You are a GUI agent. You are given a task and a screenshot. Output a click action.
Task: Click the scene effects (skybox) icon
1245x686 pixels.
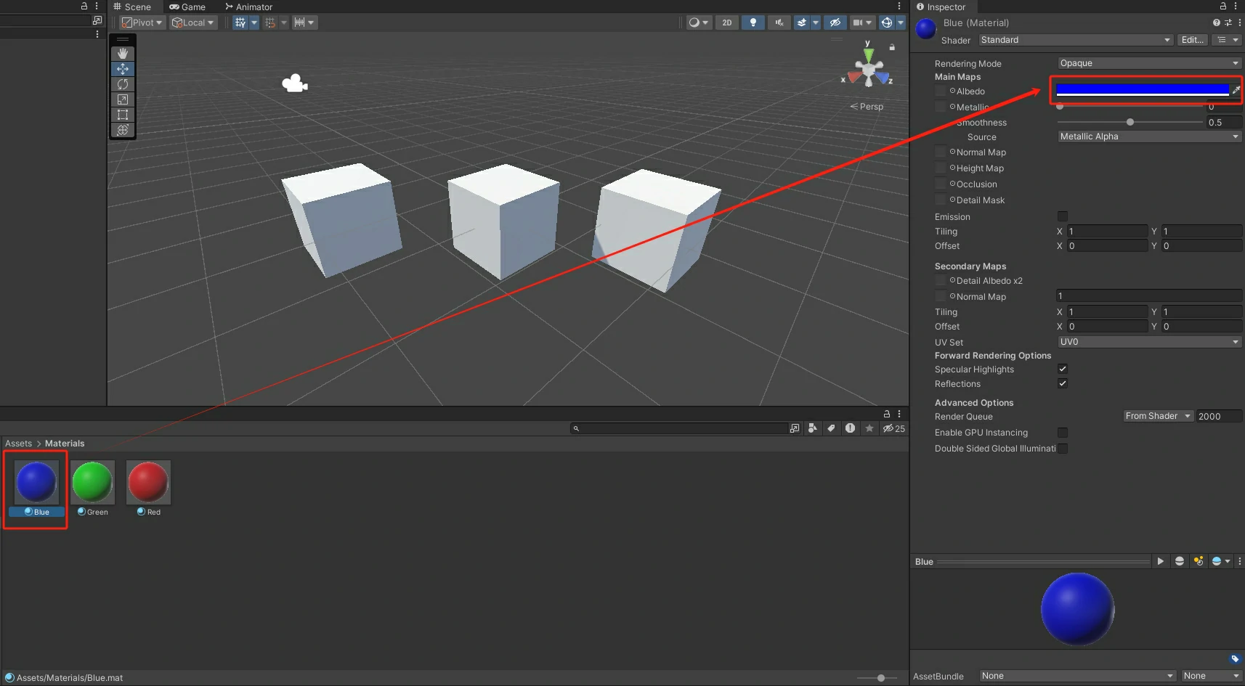click(802, 23)
